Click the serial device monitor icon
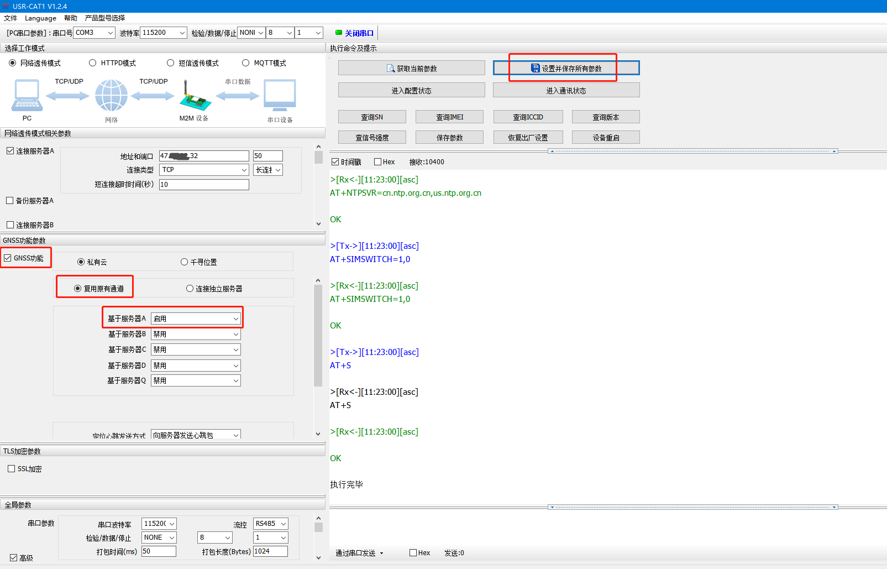The image size is (887, 569). coord(280,95)
